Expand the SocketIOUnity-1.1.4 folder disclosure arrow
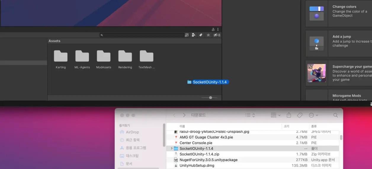 point(171,149)
